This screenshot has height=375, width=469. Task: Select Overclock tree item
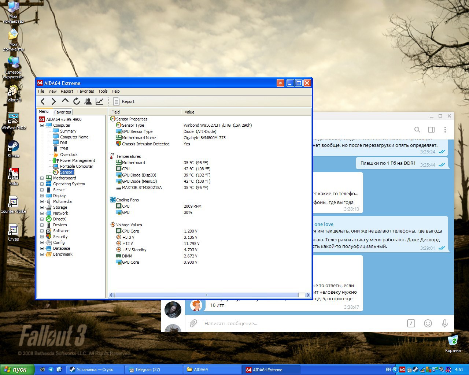click(x=69, y=155)
